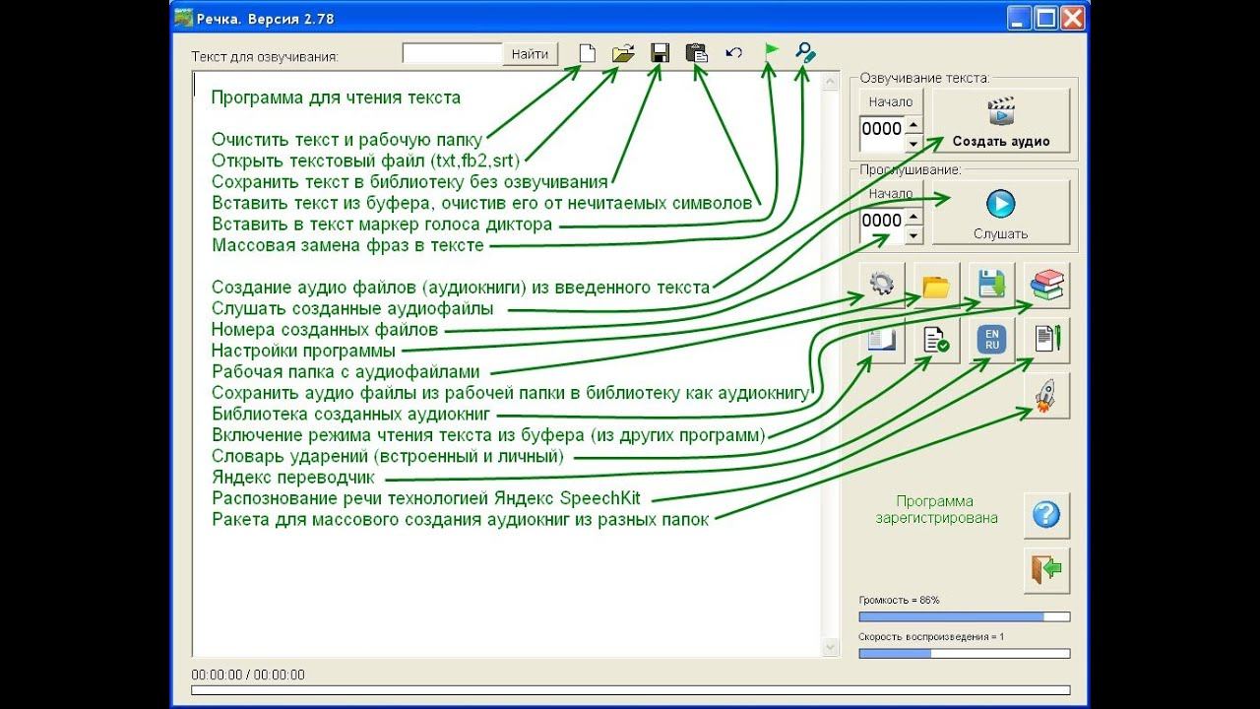
Task: Minimize the Речка window
Action: click(1020, 18)
